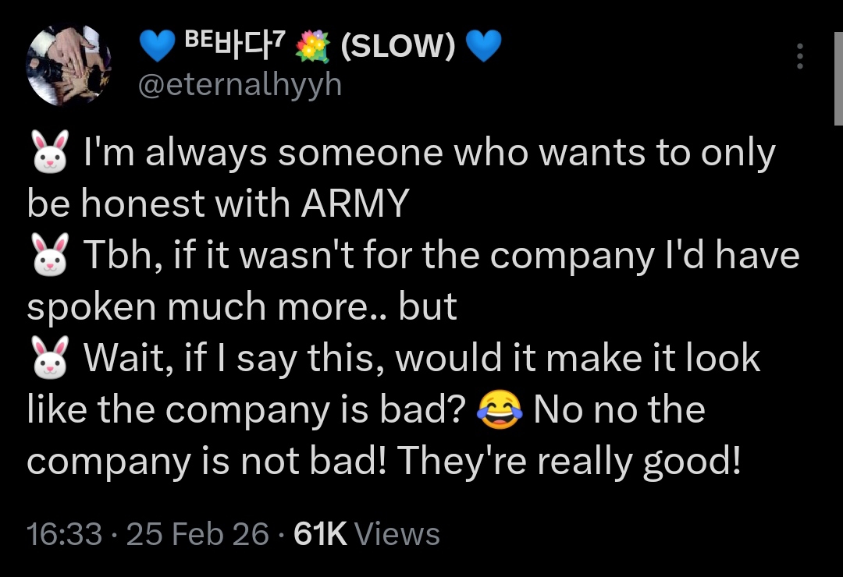
Task: Click the bunny emoji beside "Tbh, if it"
Action: tap(48, 257)
